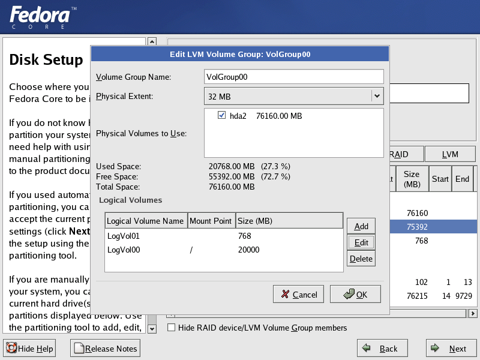Click the down arrow of help panel scrollbar

pos(152,329)
